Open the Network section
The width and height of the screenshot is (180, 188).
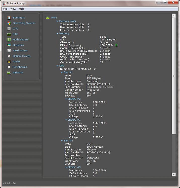point(18,72)
